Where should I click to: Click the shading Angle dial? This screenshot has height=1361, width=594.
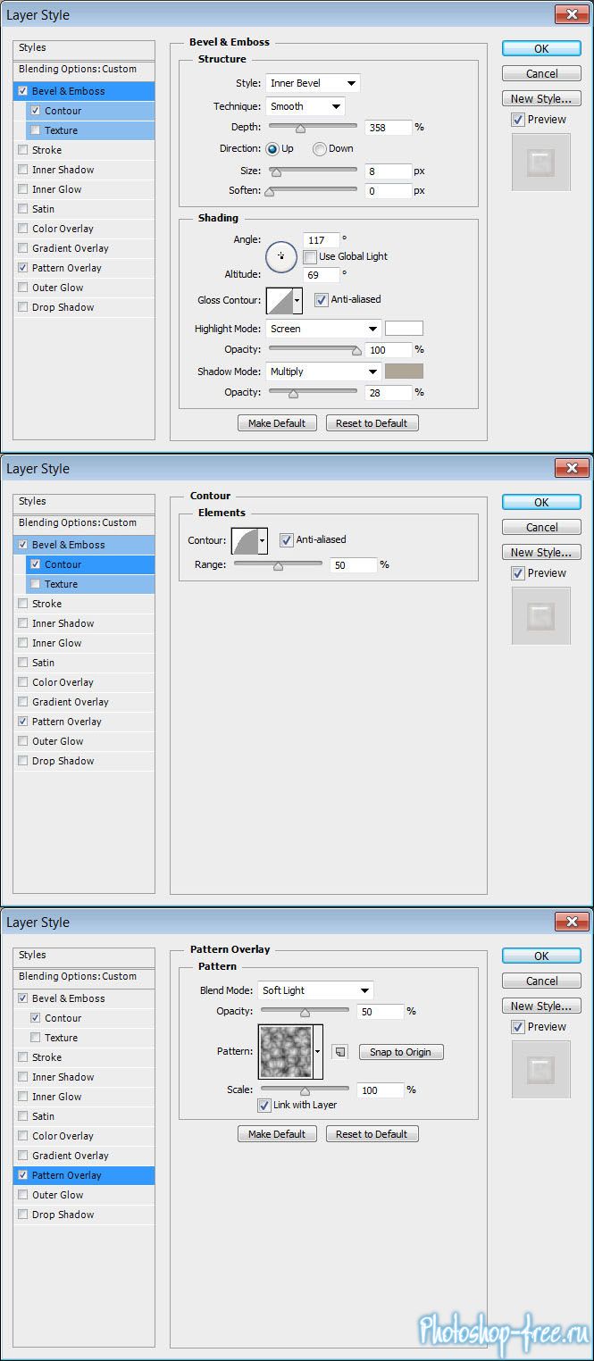pyautogui.click(x=280, y=256)
